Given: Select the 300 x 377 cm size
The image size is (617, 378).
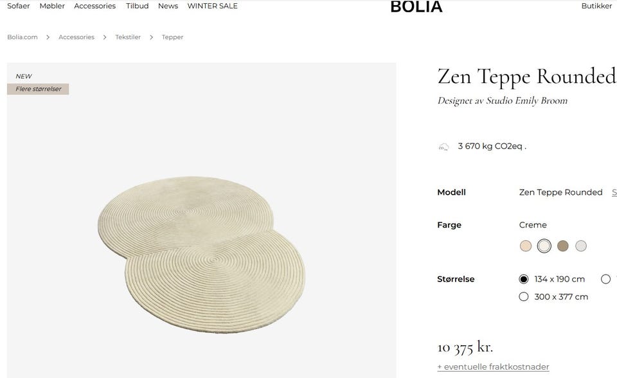Looking at the screenshot, I should [523, 296].
